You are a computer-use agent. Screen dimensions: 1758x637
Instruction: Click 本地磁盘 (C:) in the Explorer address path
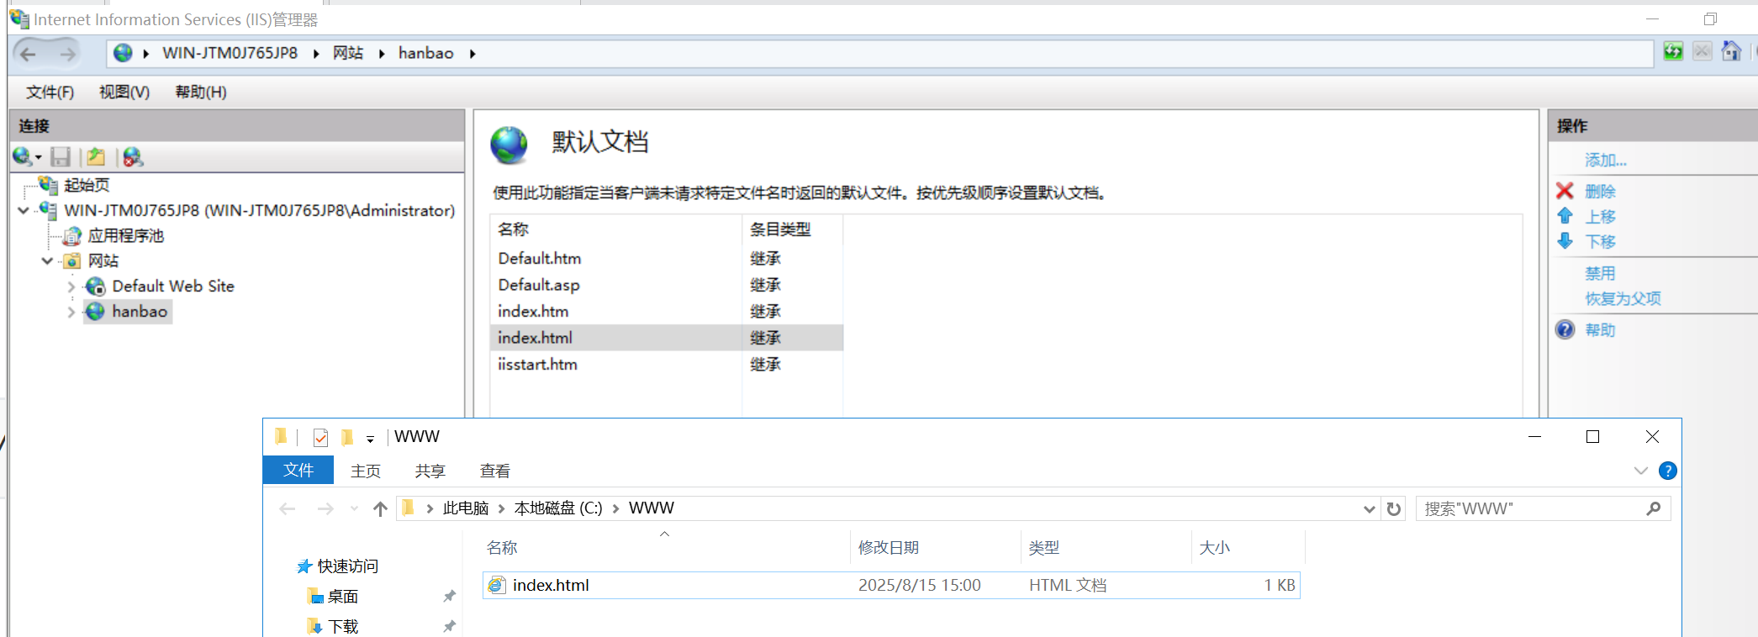pyautogui.click(x=558, y=508)
